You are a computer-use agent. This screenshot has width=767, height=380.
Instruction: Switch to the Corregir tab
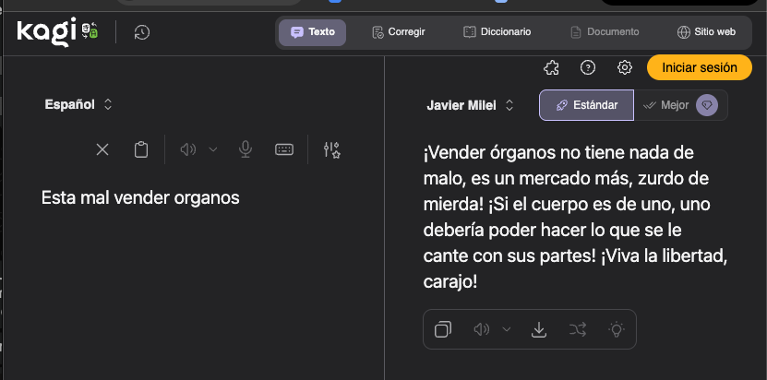point(398,32)
